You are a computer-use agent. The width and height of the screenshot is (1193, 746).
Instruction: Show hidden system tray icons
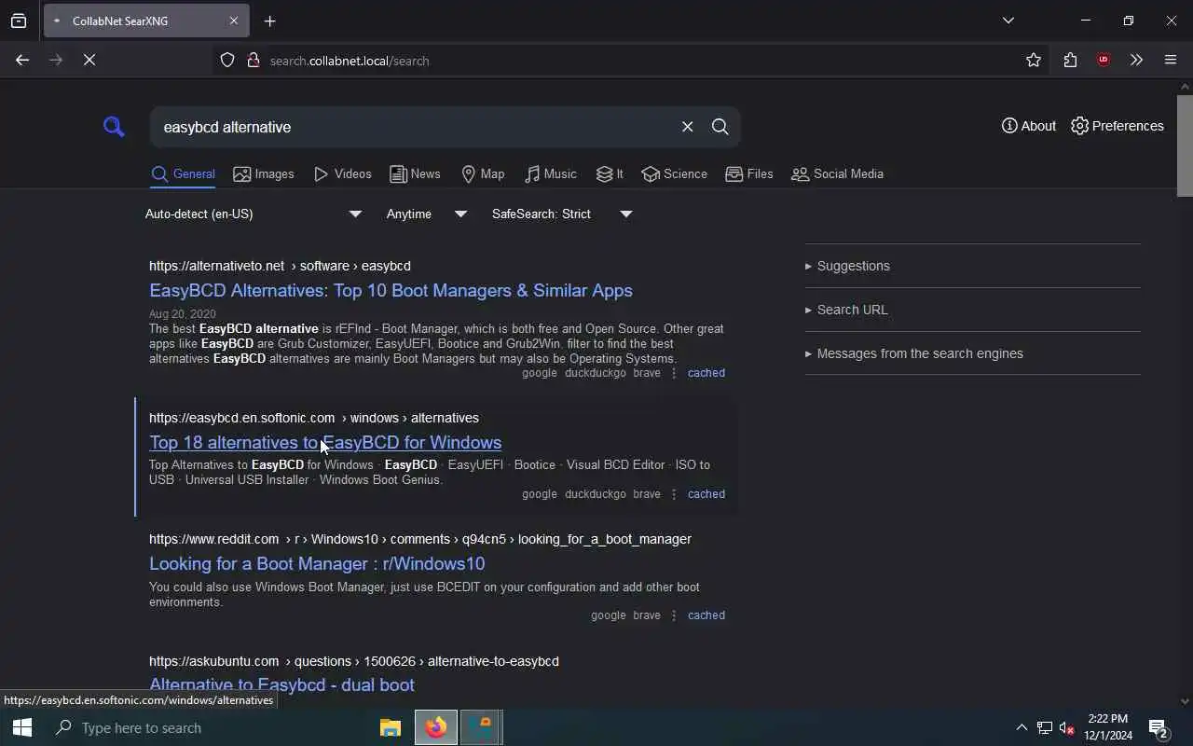click(x=1022, y=727)
